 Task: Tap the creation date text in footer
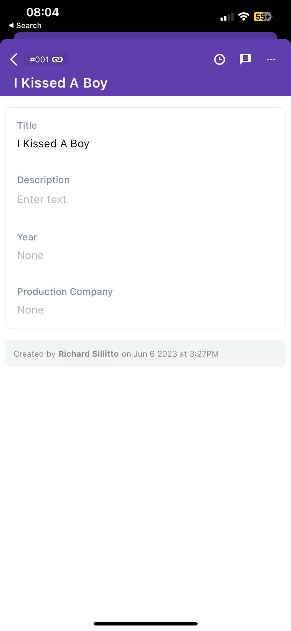[x=170, y=354]
